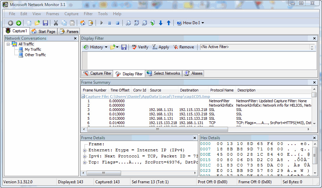Click the Back navigation arrow icon

[x=10, y=23]
